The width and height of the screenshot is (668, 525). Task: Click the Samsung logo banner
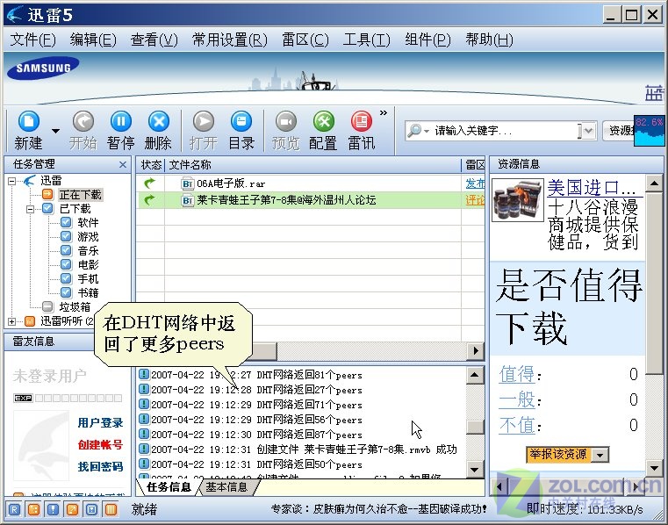43,68
